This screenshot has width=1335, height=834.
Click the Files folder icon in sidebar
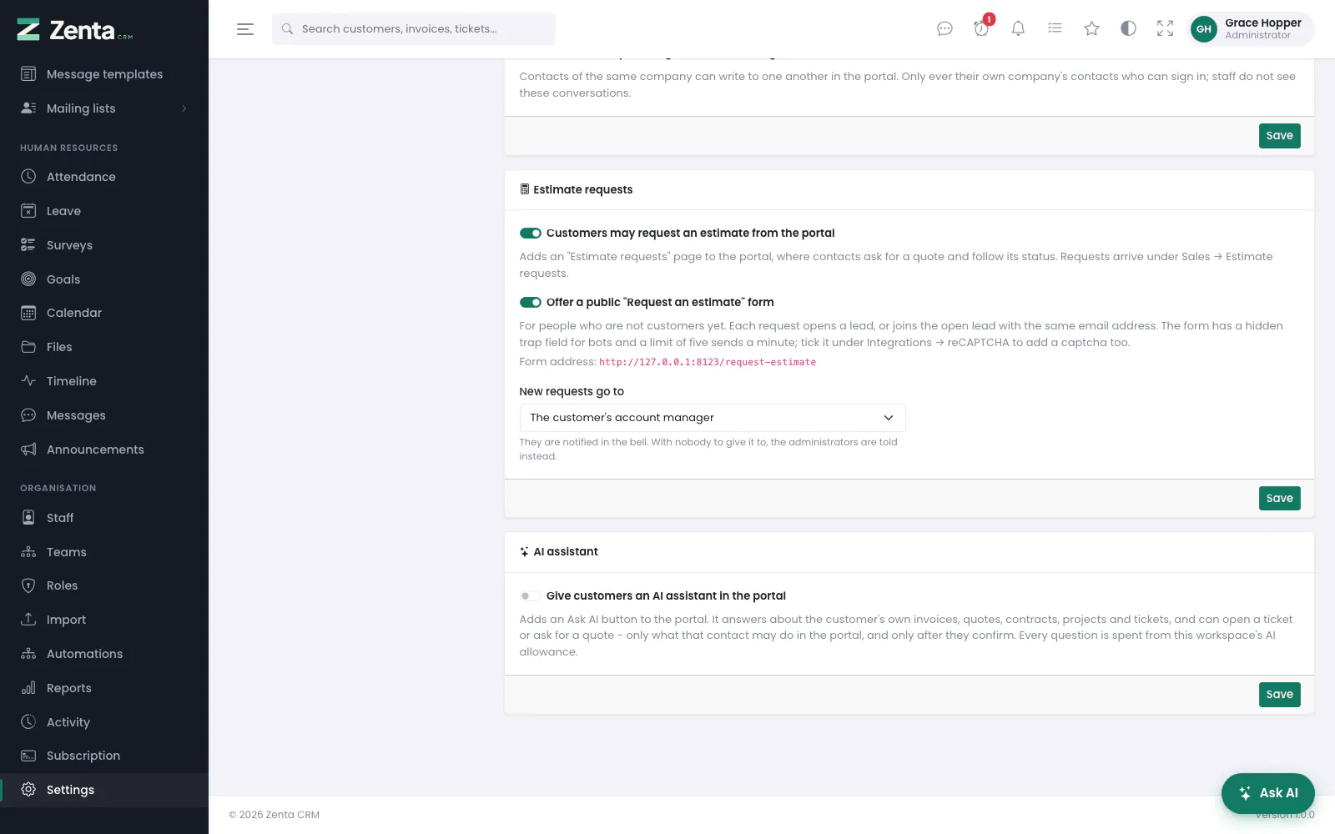pyautogui.click(x=28, y=347)
